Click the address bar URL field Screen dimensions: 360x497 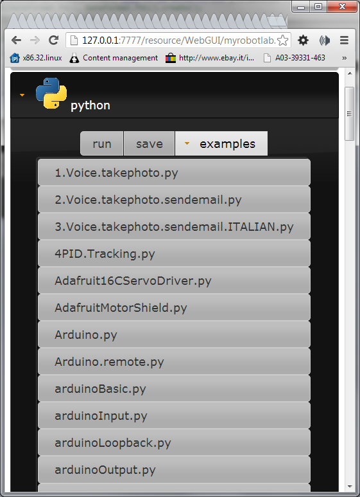[178, 41]
